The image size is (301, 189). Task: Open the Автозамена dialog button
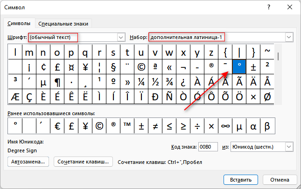pyautogui.click(x=28, y=162)
